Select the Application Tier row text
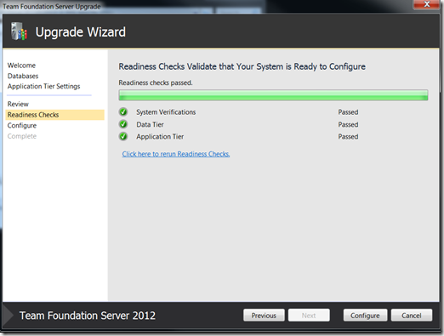The width and height of the screenshot is (444, 336). (x=160, y=137)
